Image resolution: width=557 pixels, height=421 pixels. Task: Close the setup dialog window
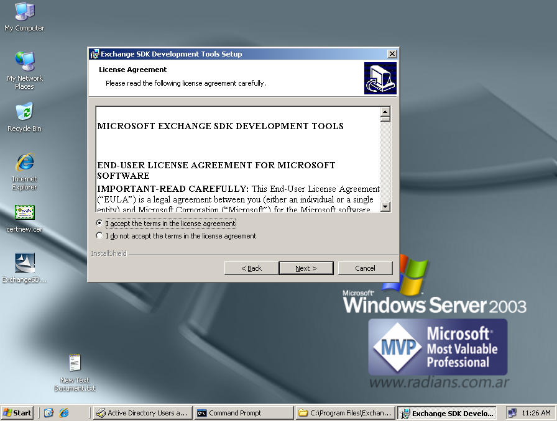(392, 54)
